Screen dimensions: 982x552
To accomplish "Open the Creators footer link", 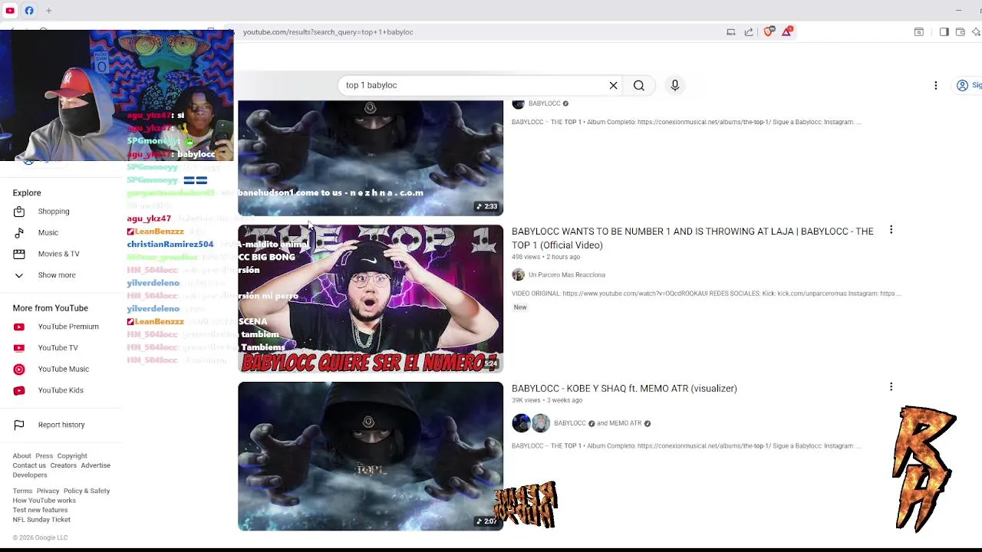I will pyautogui.click(x=63, y=465).
